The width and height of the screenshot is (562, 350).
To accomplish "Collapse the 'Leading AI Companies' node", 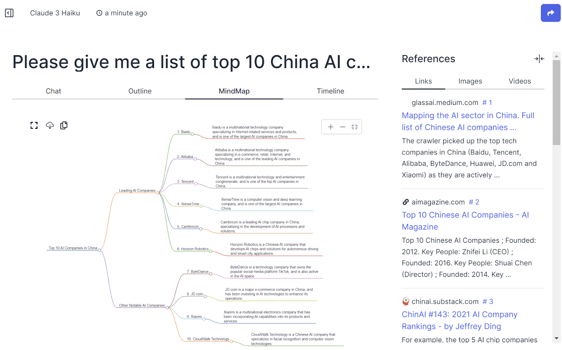I will point(157,192).
